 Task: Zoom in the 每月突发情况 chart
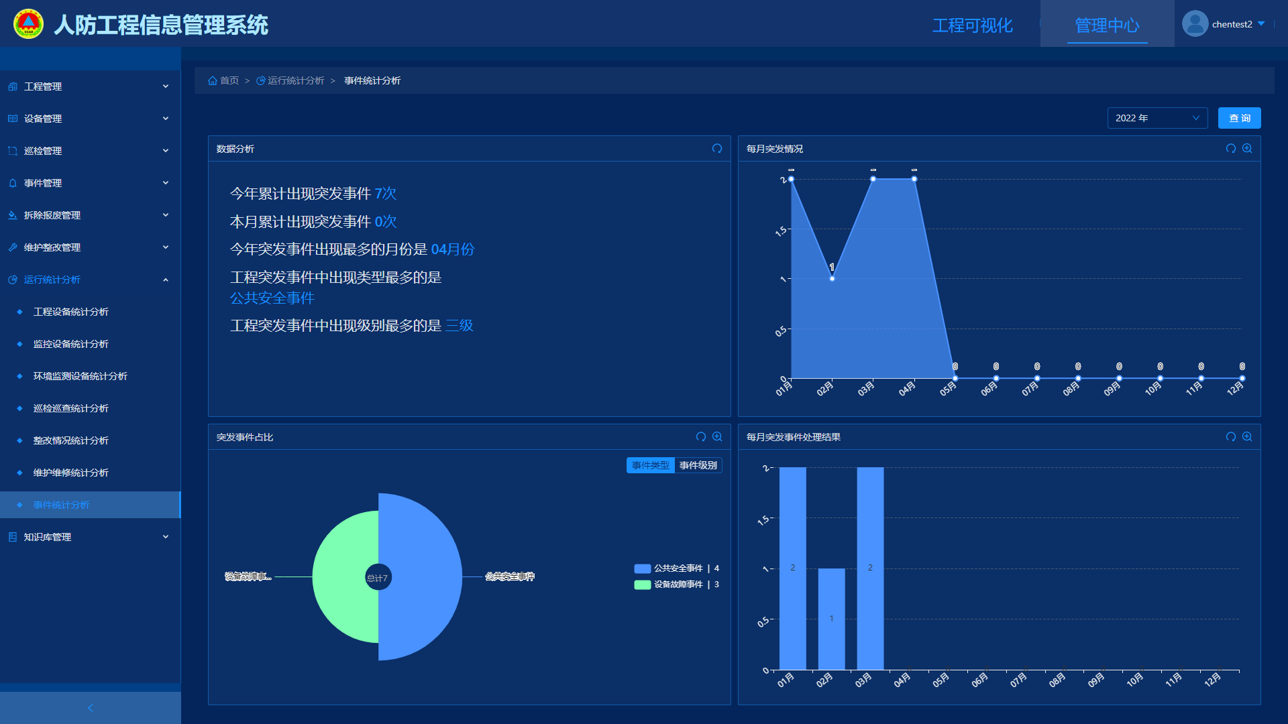click(1247, 149)
